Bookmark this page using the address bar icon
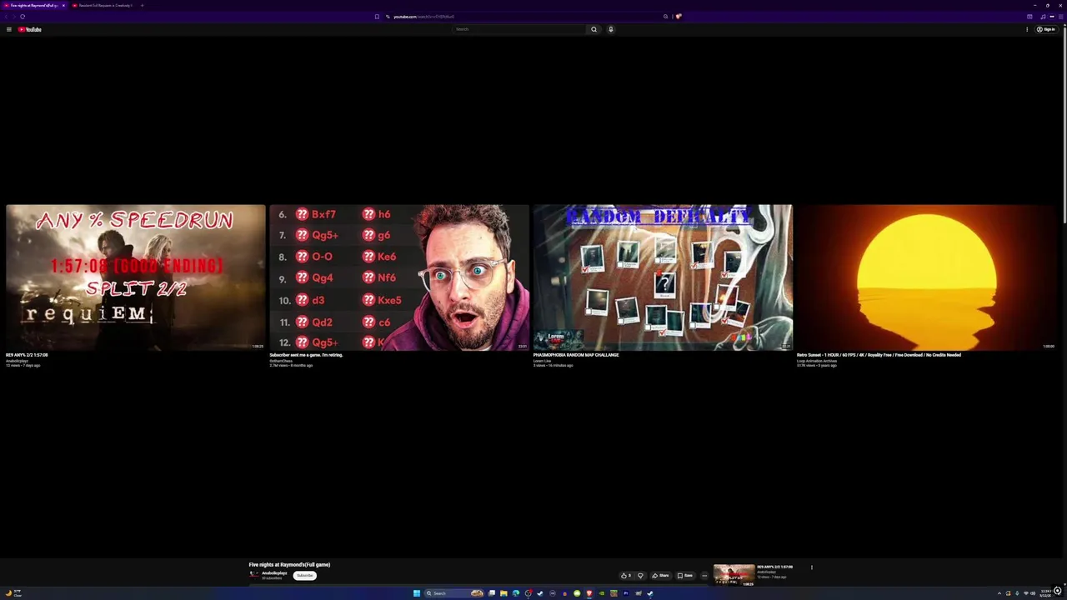The height and width of the screenshot is (600, 1067). [x=377, y=17]
